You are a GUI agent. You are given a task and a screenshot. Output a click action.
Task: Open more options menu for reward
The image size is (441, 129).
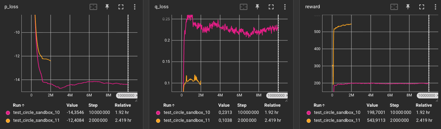pyautogui.click(x=435, y=7)
